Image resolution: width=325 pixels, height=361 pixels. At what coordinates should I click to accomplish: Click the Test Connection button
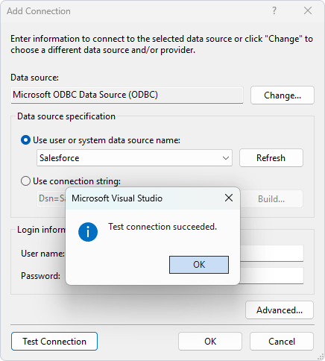(x=54, y=342)
